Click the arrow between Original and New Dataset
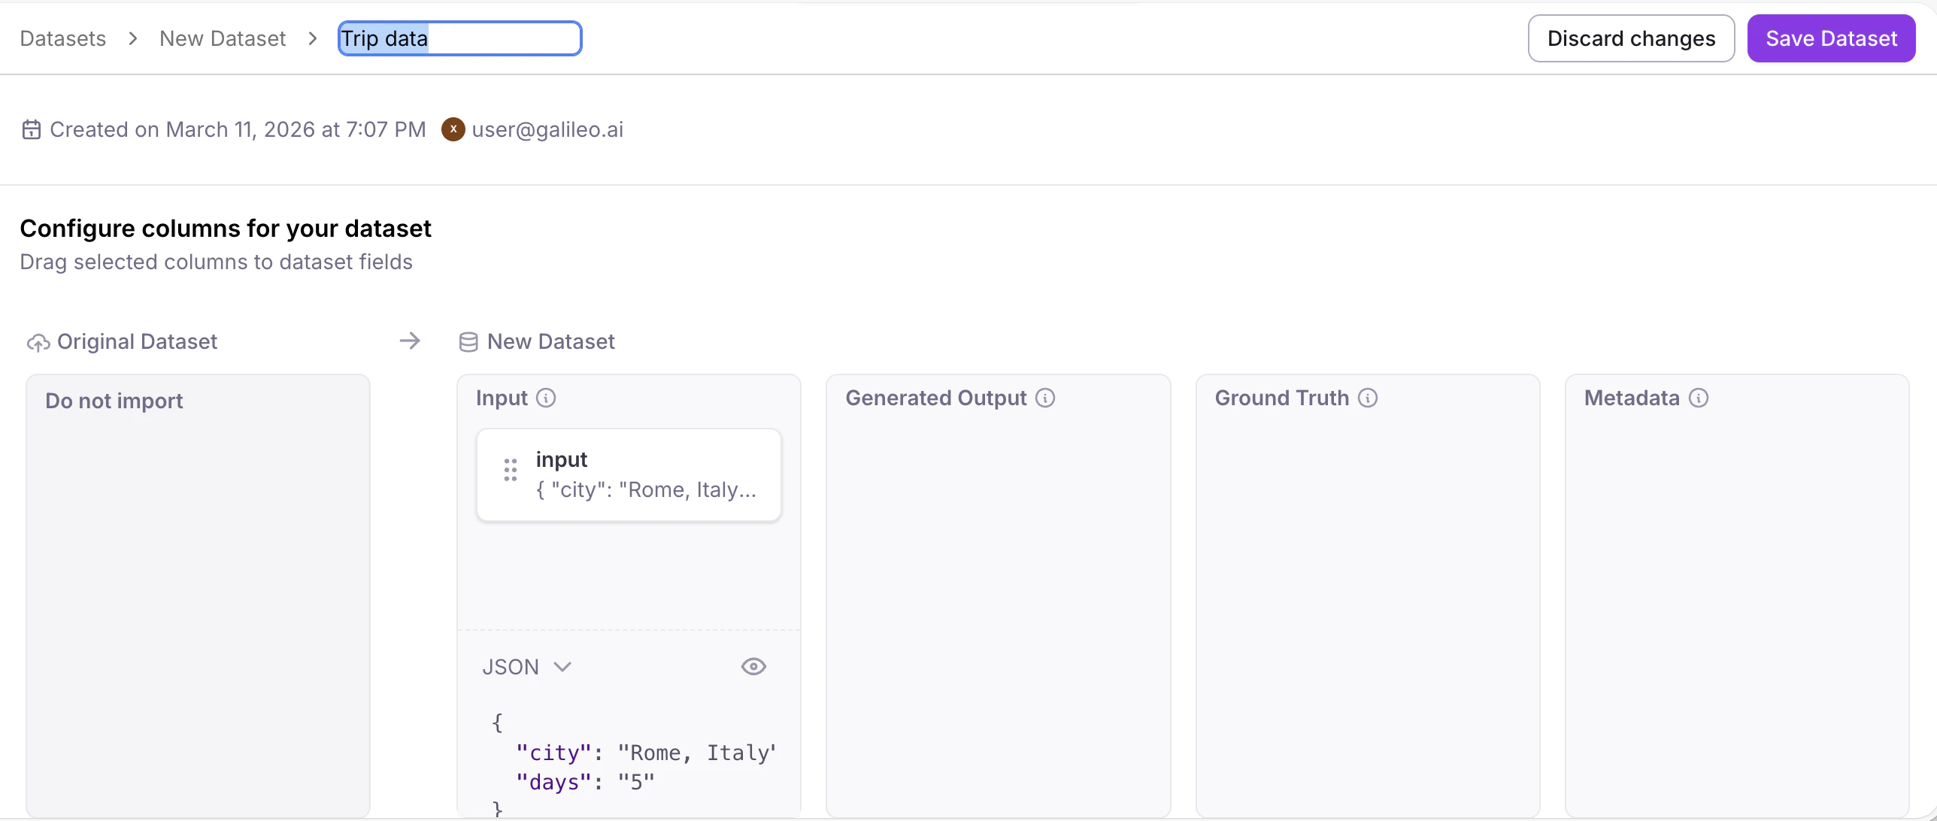The height and width of the screenshot is (821, 1937). click(410, 341)
